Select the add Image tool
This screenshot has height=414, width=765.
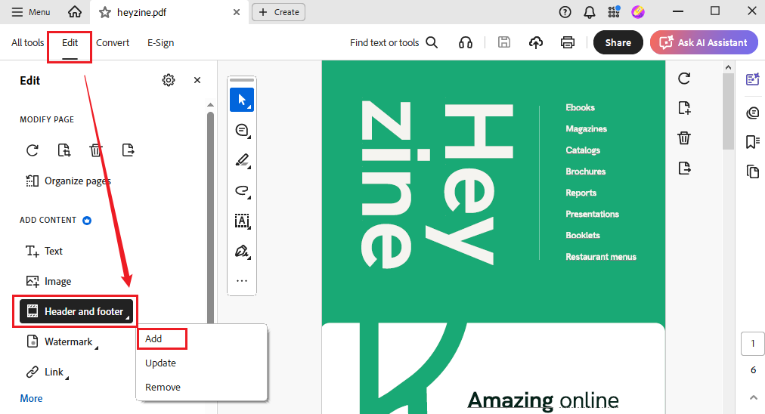pyautogui.click(x=48, y=281)
